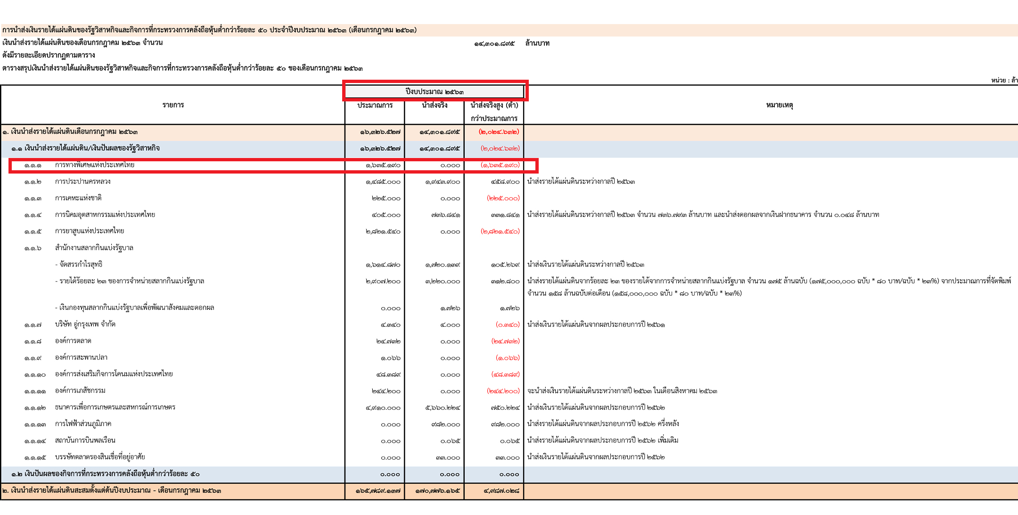Click the การไฟฟ้าส่วนภูมิภาค row label
Image resolution: width=1018 pixels, height=515 pixels.
(x=83, y=424)
